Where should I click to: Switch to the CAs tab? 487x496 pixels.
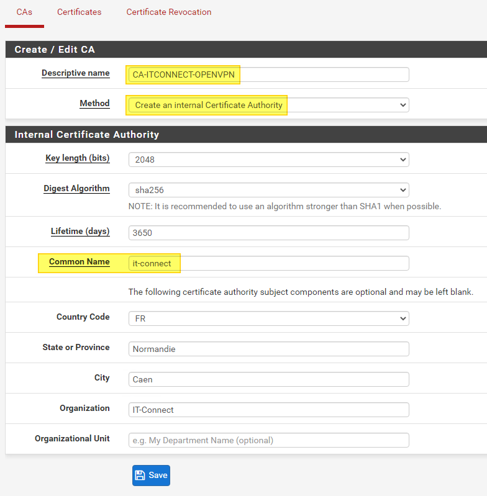tap(24, 12)
